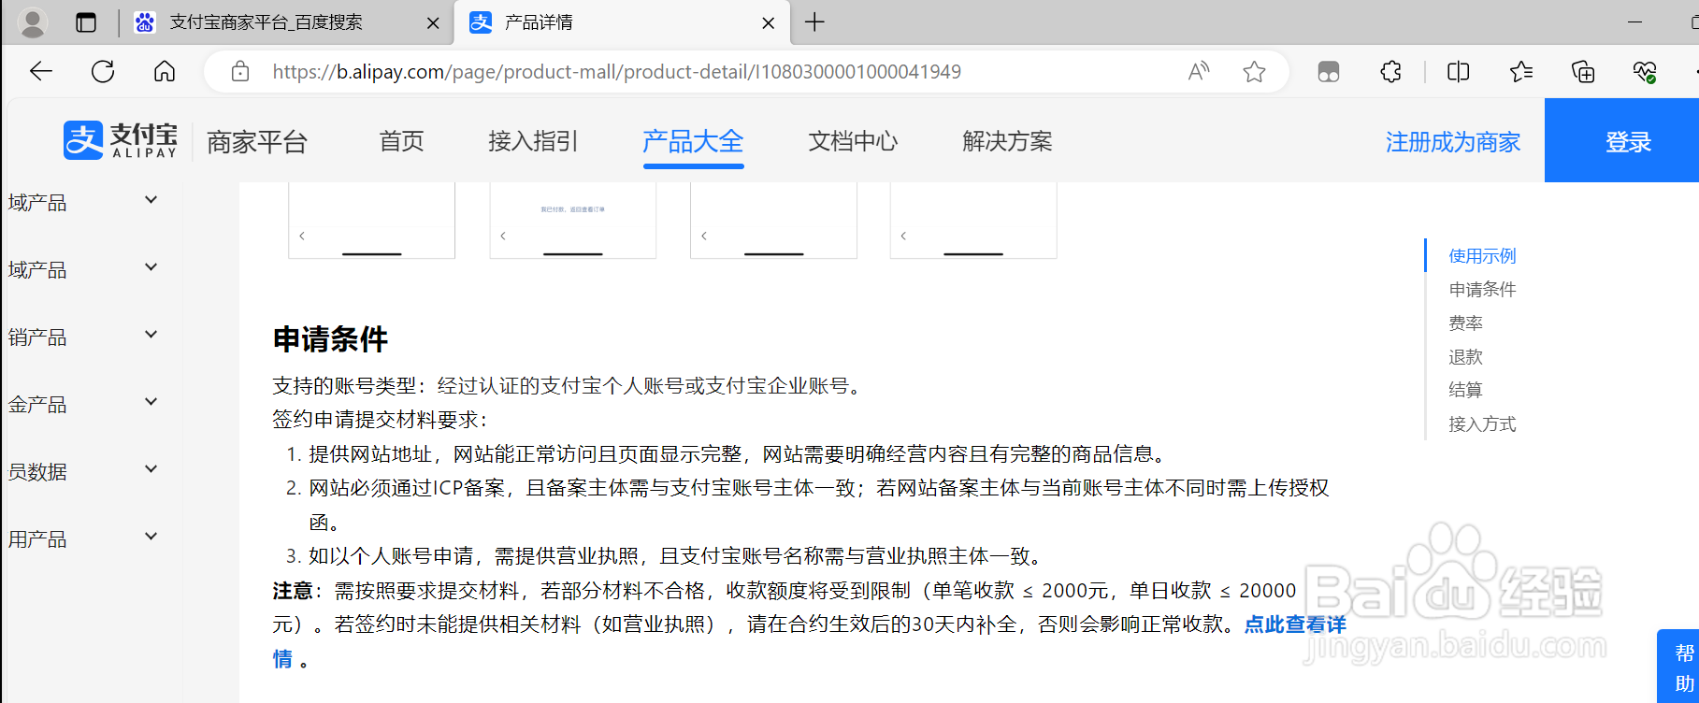Screen dimensions: 1699x703
Task: Switch to 支付宝商家平台_百度搜索 tab
Action: click(266, 22)
